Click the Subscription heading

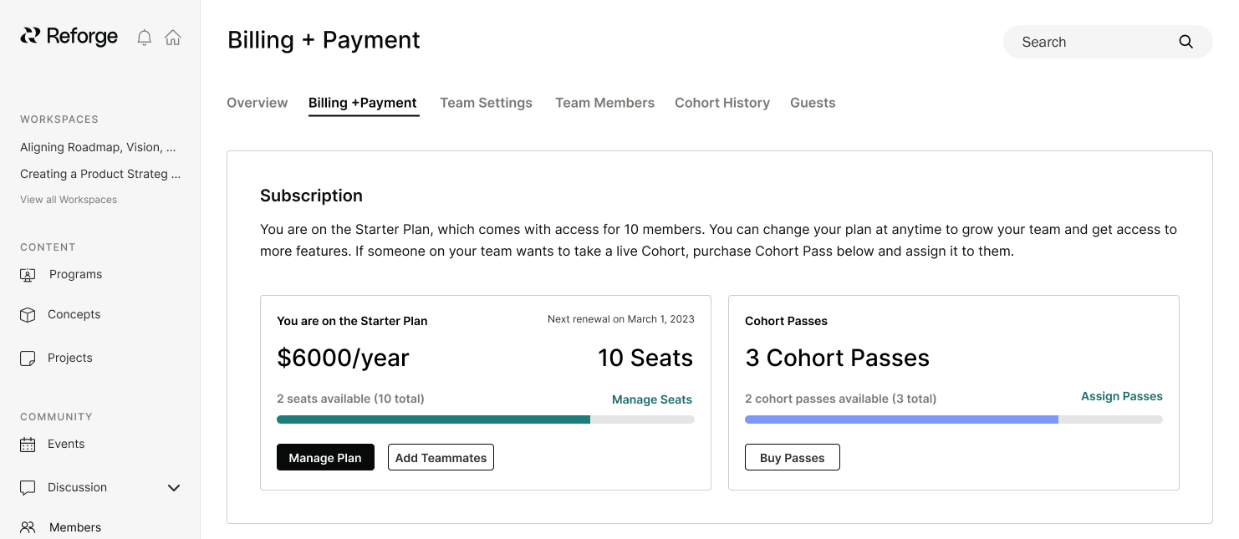point(311,196)
